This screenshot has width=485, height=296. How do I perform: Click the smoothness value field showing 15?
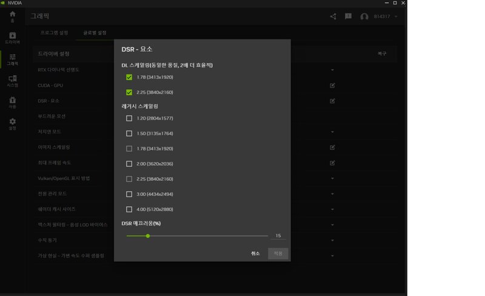(x=278, y=235)
